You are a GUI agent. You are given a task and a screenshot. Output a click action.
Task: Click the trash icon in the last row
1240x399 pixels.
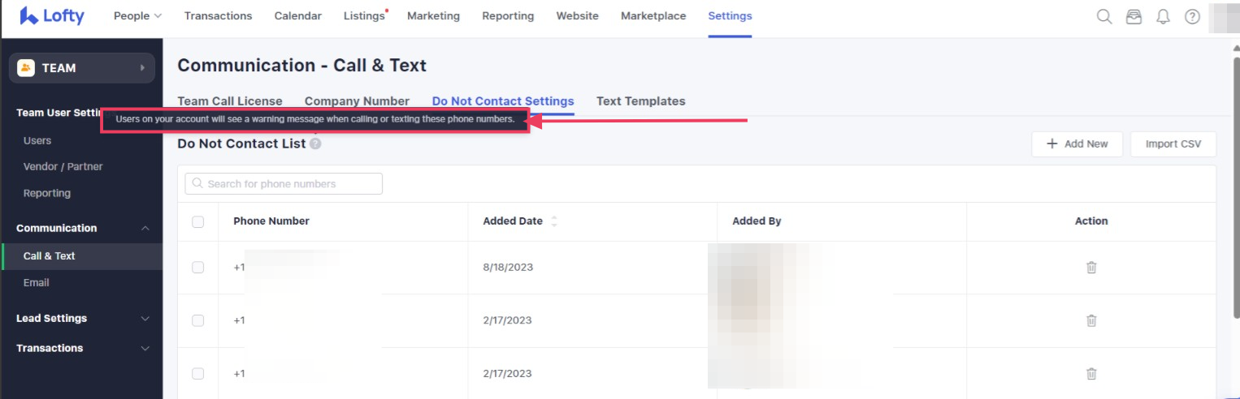point(1091,374)
